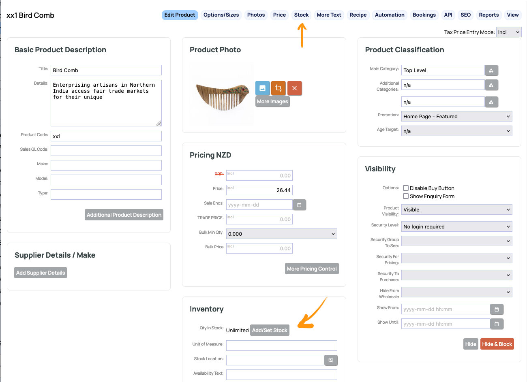The height and width of the screenshot is (382, 527).
Task: Open the Show Until calendar picker
Action: pos(497,324)
